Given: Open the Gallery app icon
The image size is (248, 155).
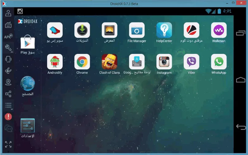Looking at the screenshot, I should click(109, 30).
